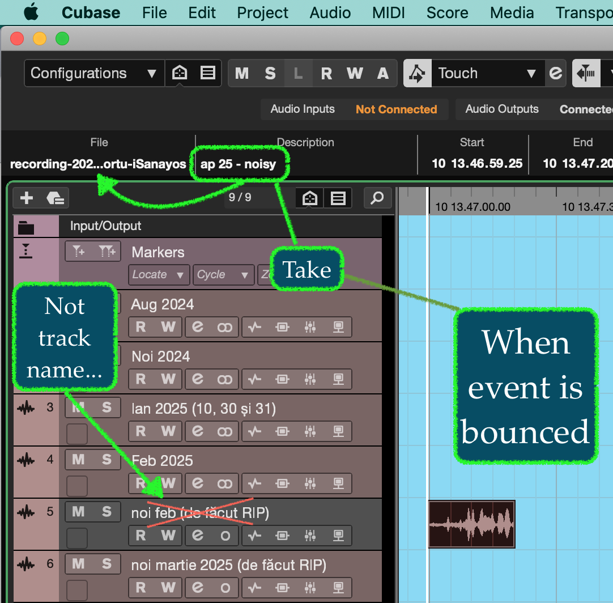Open channel settings on noi martie 2025 track

[x=198, y=587]
